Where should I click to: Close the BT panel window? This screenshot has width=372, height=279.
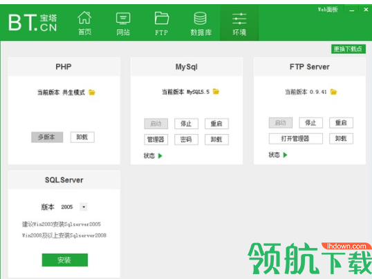(366, 10)
